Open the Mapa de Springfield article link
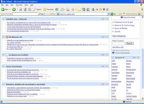This screenshot has height=104, width=144. [x=13, y=92]
